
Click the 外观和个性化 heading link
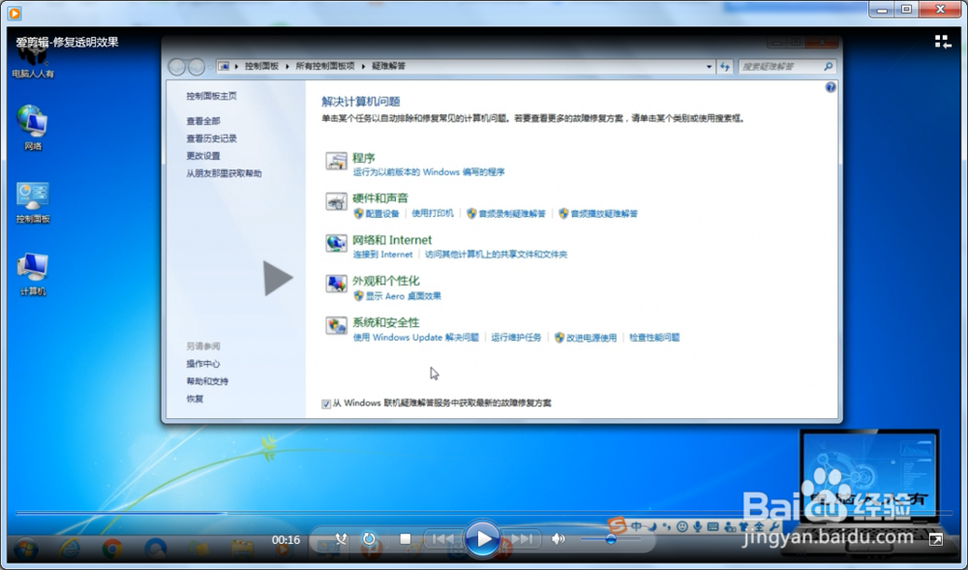386,281
